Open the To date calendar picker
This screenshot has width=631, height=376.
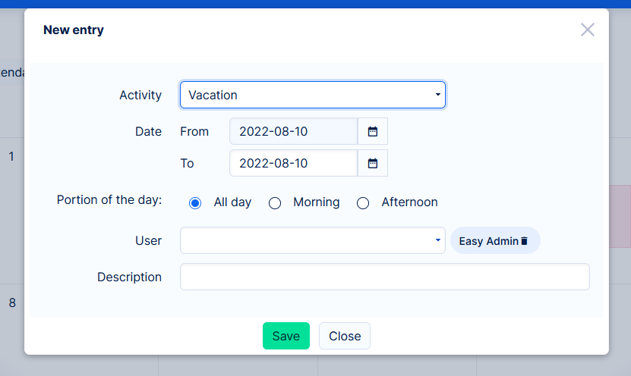(x=373, y=163)
